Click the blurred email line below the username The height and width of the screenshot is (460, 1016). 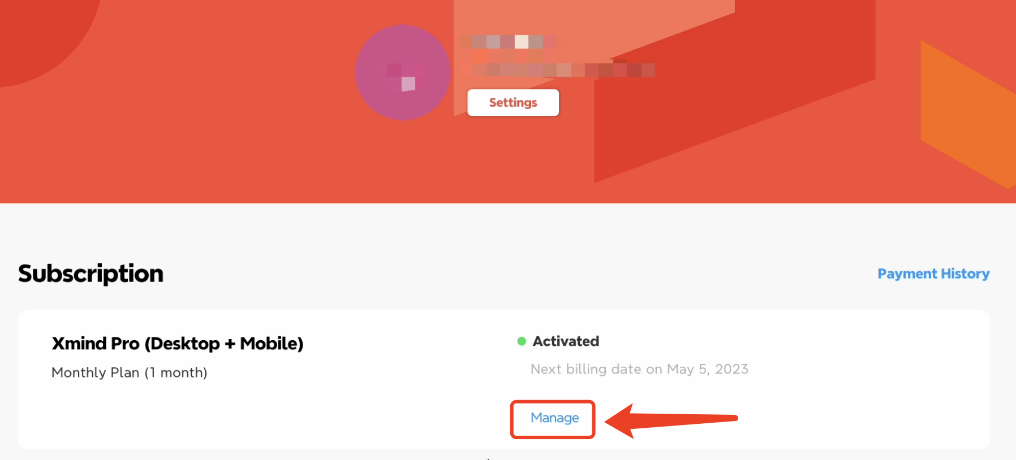pos(557,70)
